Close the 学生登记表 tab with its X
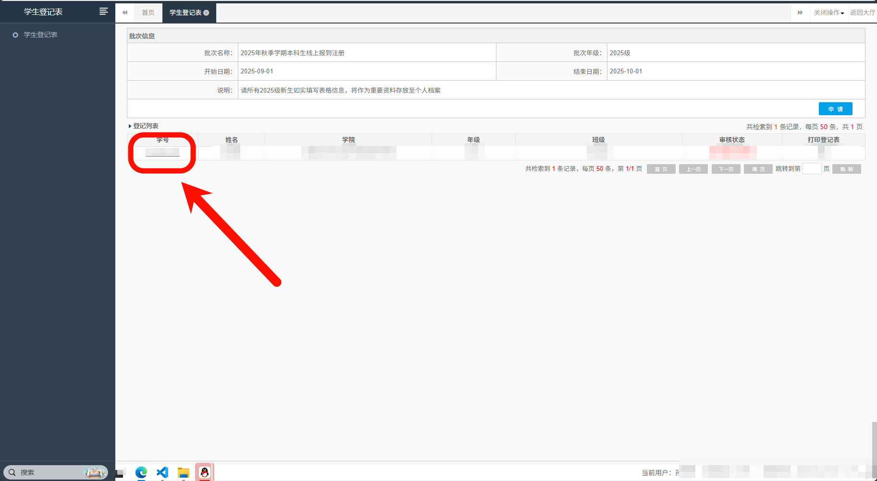The image size is (877, 481). [x=206, y=13]
